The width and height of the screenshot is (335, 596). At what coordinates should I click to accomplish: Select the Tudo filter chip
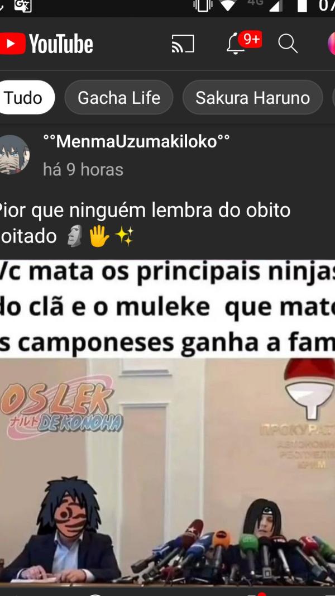coord(24,98)
